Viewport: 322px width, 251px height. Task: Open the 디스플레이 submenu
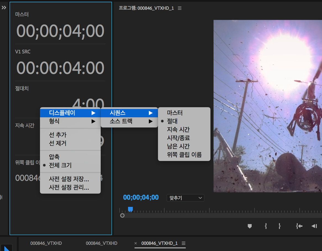(x=70, y=113)
